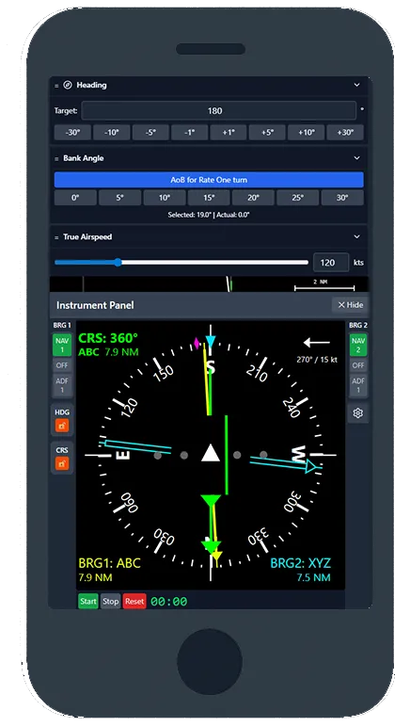Image resolution: width=410 pixels, height=727 pixels.
Task: Decrease heading by 30 degrees
Action: 72,132
